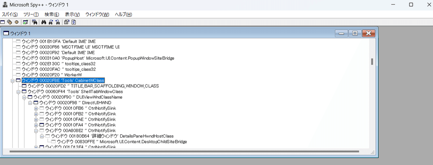433x165 pixels.
Task: Collapse the 00180B64 DetailsPaneHwndHostClass node
Action: coord(41,136)
